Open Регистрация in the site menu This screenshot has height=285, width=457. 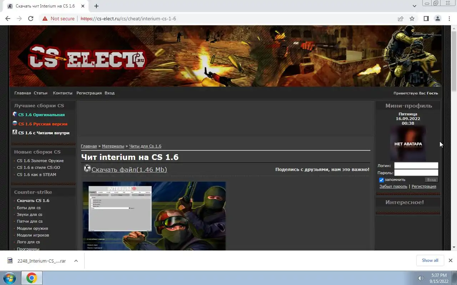(x=89, y=93)
